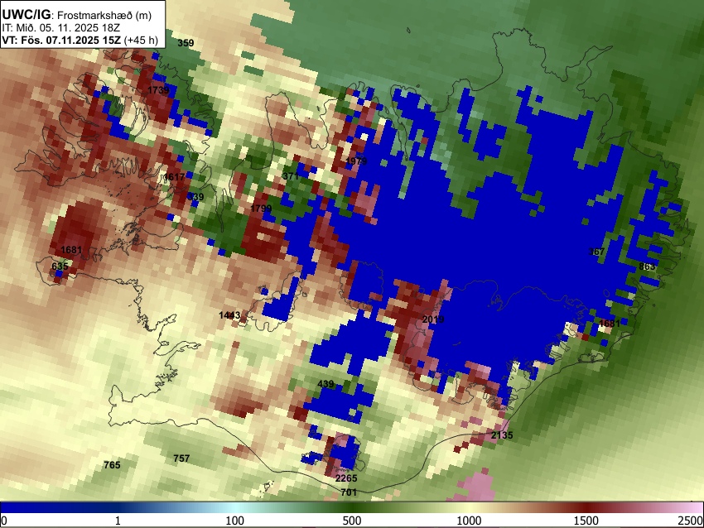Image resolution: width=704 pixels, height=528 pixels.
Task: Click the 2019 value label
Action: (x=433, y=319)
